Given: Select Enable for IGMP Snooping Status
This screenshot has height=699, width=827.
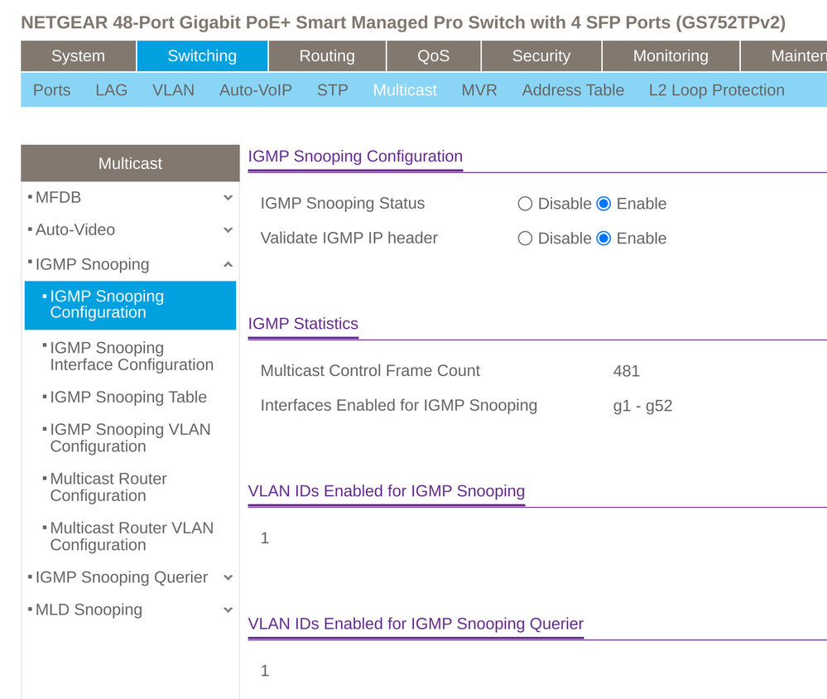Looking at the screenshot, I should coord(603,204).
